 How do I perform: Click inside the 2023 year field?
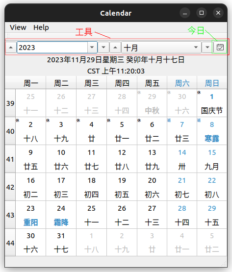tap(52, 47)
